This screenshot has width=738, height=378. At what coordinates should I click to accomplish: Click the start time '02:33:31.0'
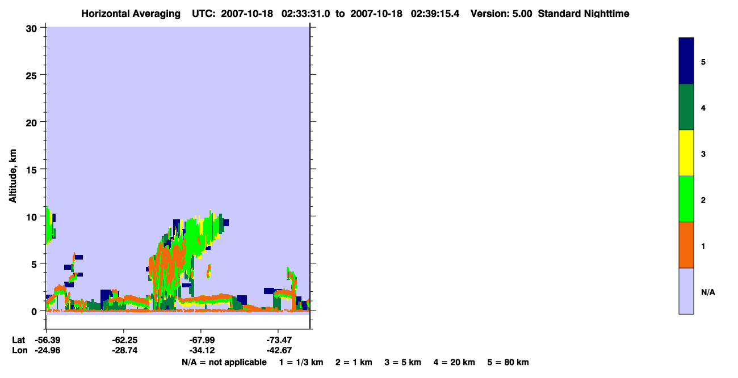pyautogui.click(x=306, y=14)
